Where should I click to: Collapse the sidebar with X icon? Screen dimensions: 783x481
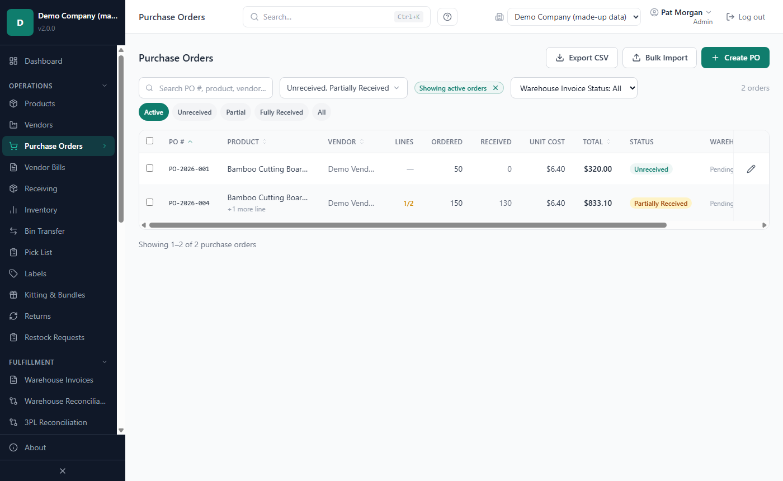[x=63, y=471]
